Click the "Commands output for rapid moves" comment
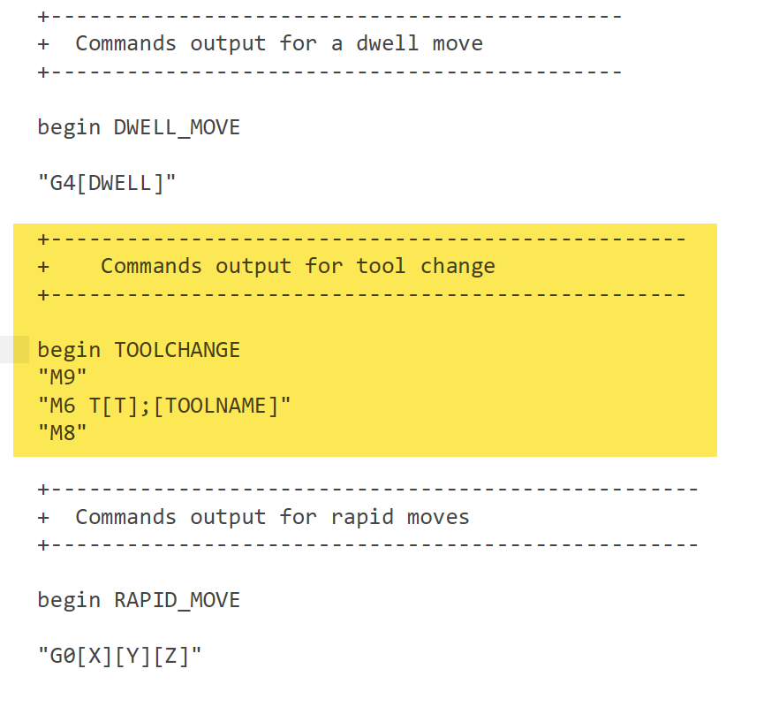 272,517
